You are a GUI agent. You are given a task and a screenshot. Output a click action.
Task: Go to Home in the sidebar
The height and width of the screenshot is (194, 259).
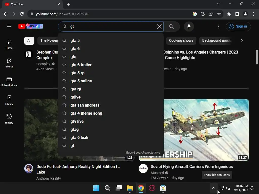(x=9, y=44)
